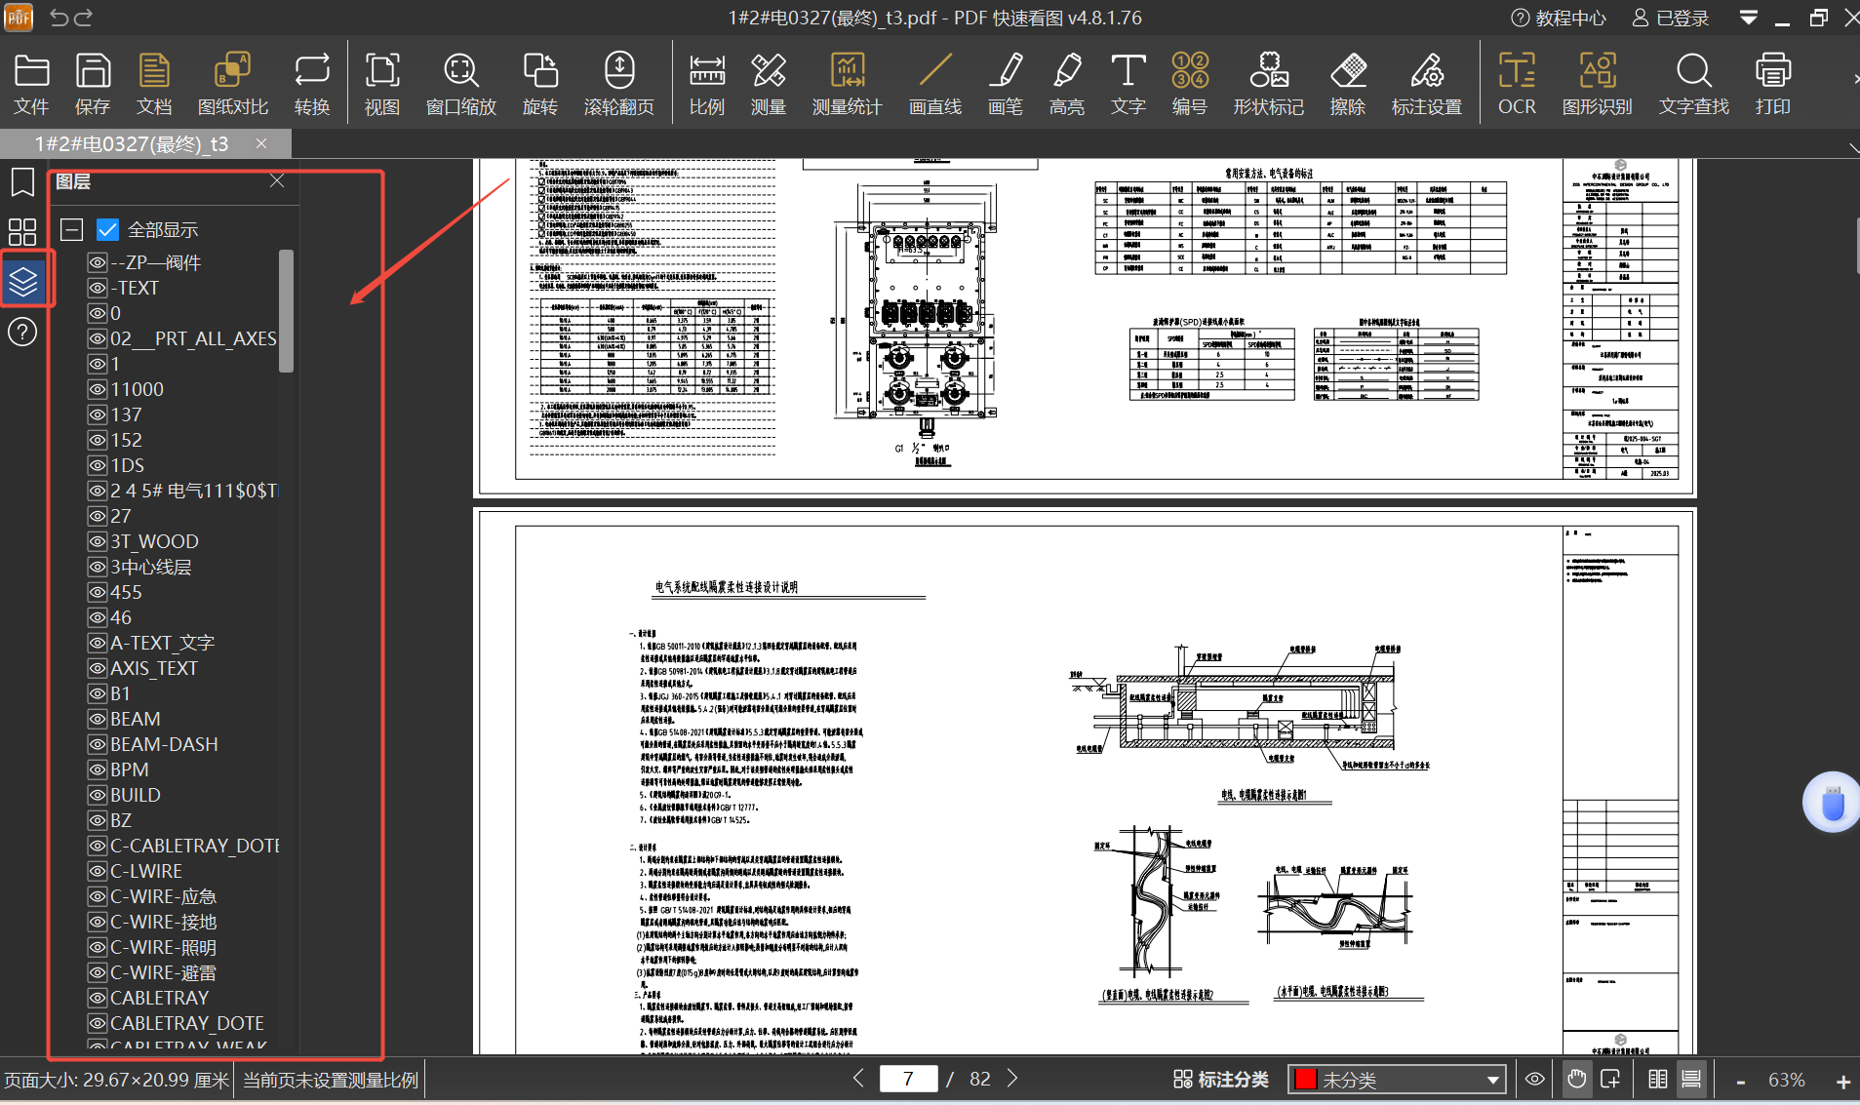The width and height of the screenshot is (1860, 1105).
Task: Open the thumbnails grid sidebar icon
Action: 22,232
